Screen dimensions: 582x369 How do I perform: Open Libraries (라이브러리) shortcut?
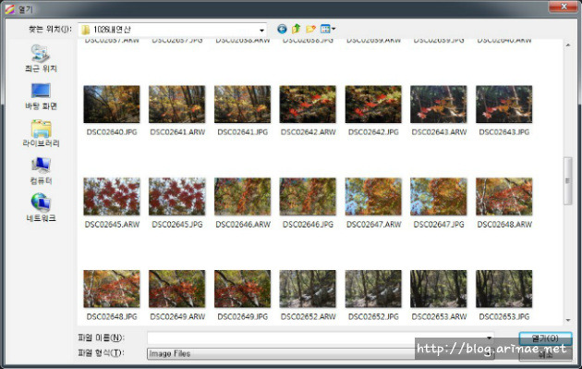[41, 133]
